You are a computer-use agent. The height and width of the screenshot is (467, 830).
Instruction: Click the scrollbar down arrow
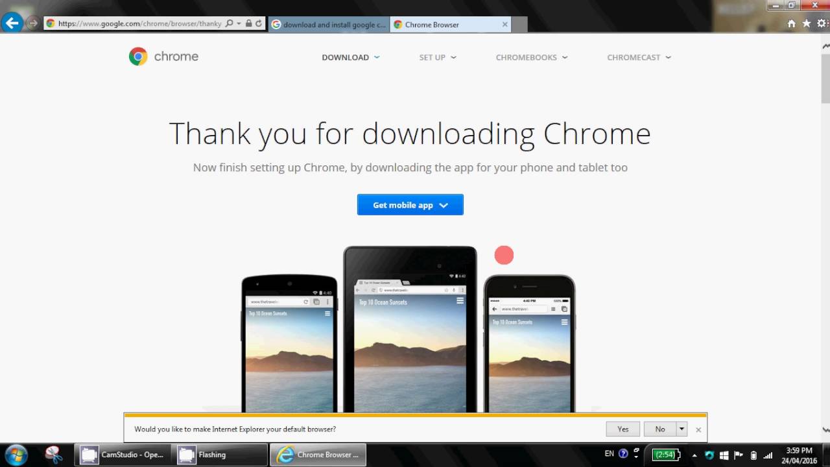(825, 429)
